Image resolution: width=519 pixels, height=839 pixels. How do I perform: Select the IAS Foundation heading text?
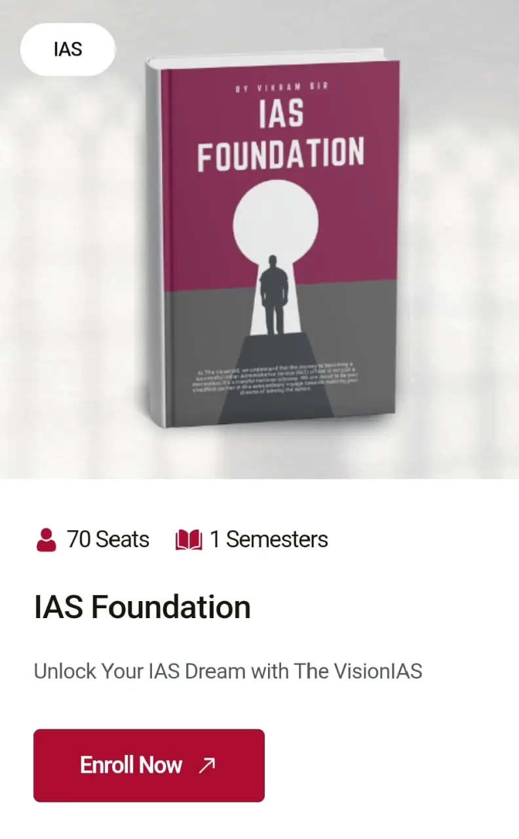(142, 606)
